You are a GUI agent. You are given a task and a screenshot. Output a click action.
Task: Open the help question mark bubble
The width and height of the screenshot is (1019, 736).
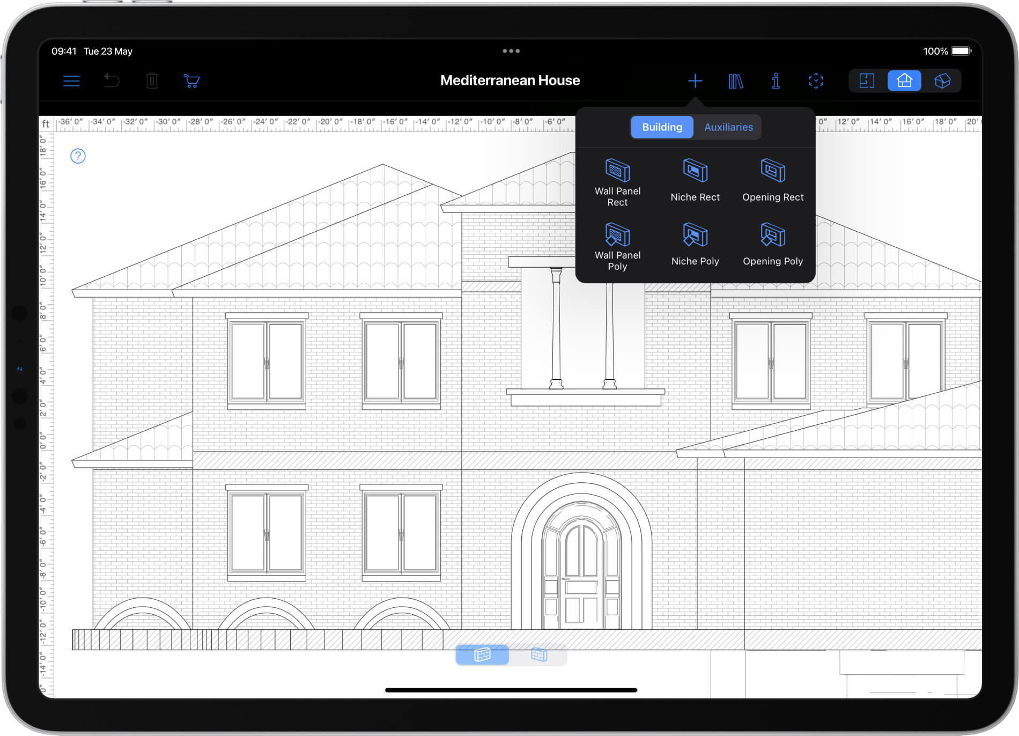[x=78, y=156]
